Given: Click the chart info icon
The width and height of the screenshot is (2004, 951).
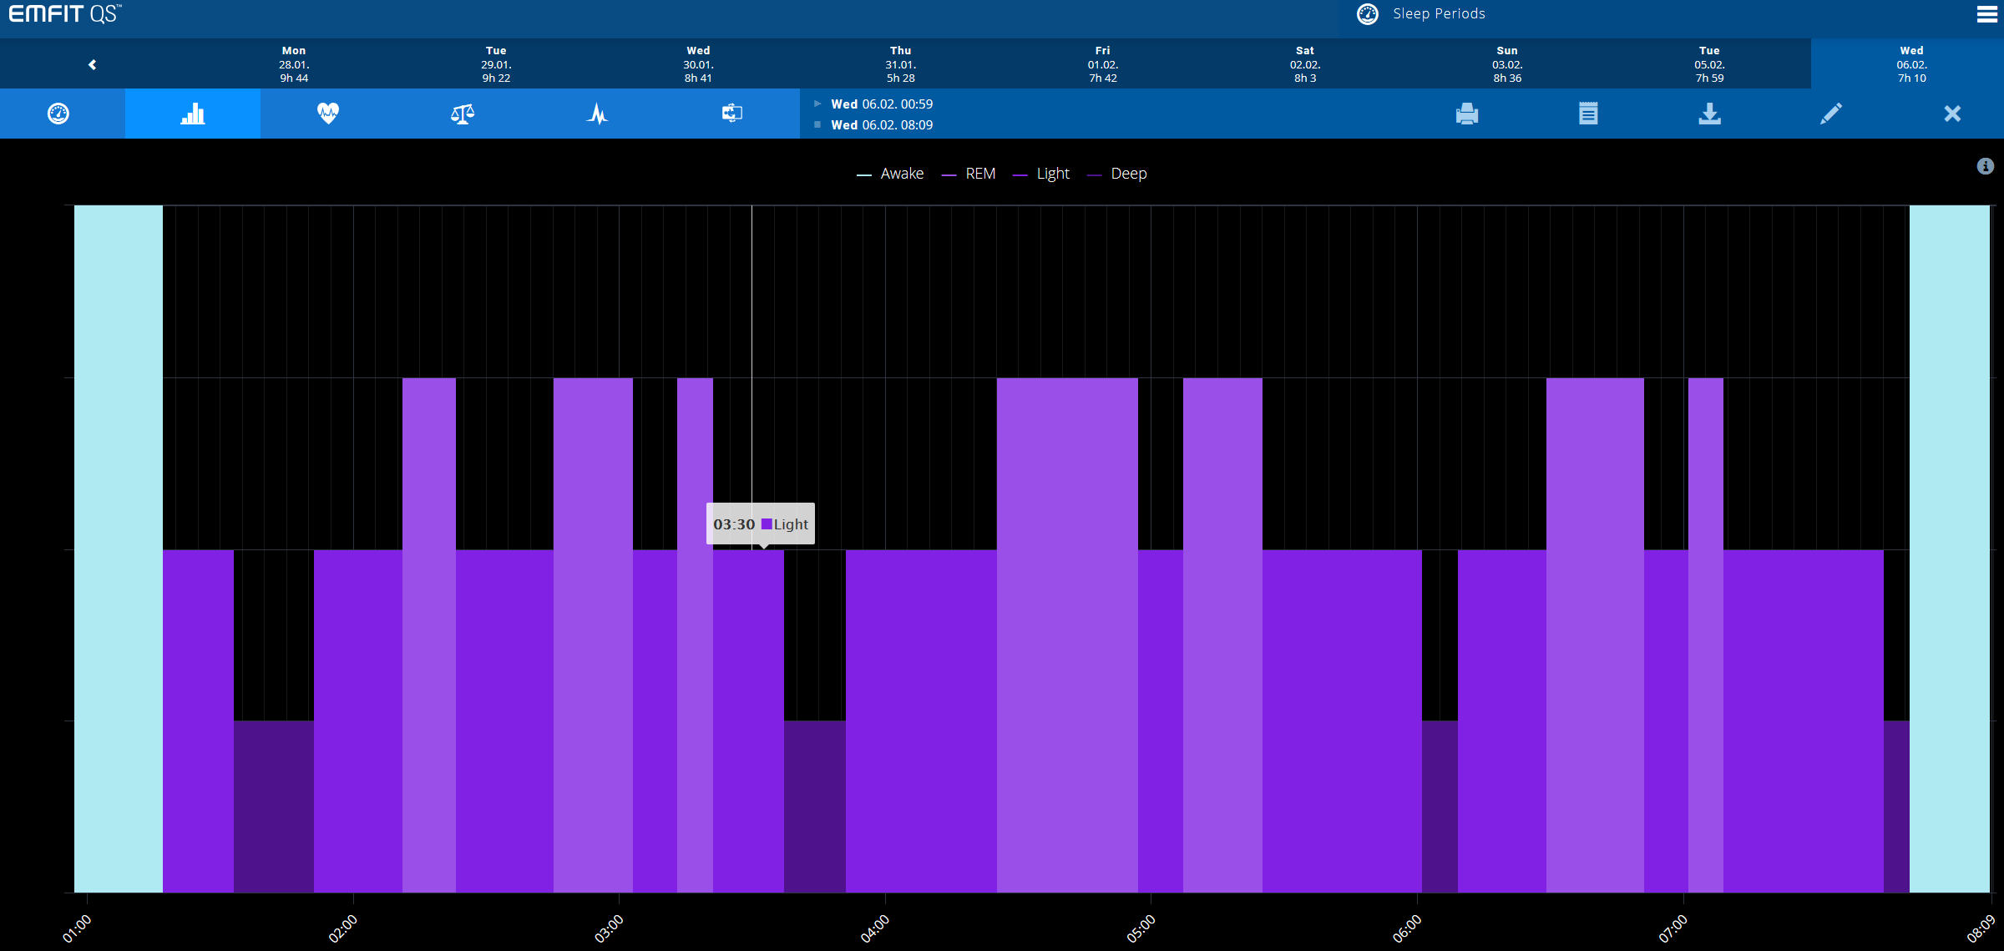Looking at the screenshot, I should click(x=1986, y=166).
